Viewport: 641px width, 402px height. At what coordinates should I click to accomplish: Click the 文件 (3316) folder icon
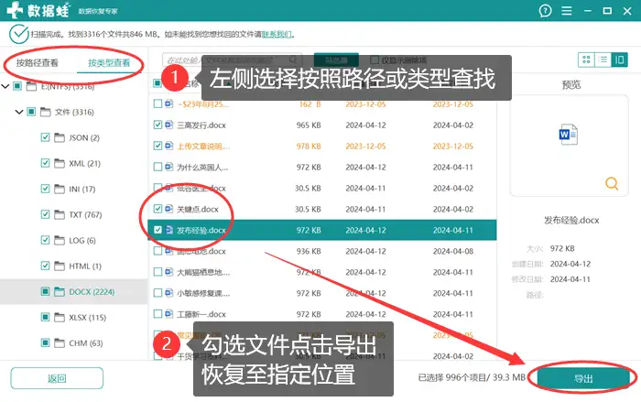click(x=46, y=112)
